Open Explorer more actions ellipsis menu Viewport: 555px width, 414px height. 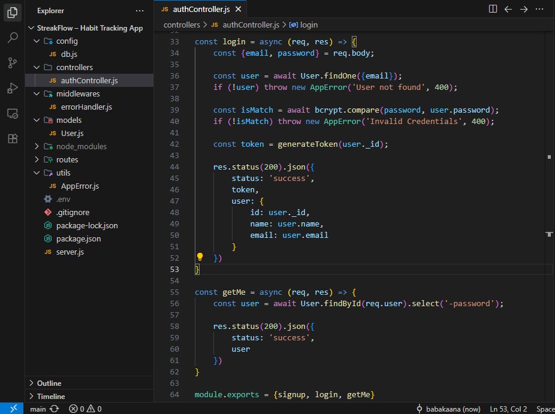click(x=140, y=11)
